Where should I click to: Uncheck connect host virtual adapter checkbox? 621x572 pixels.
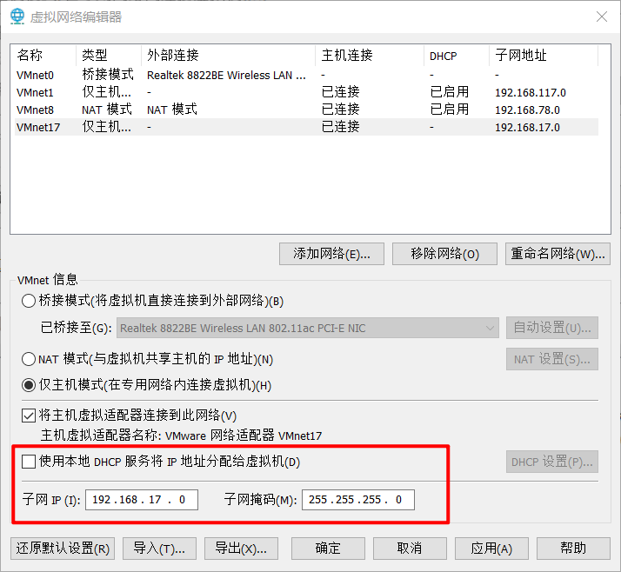(x=29, y=416)
